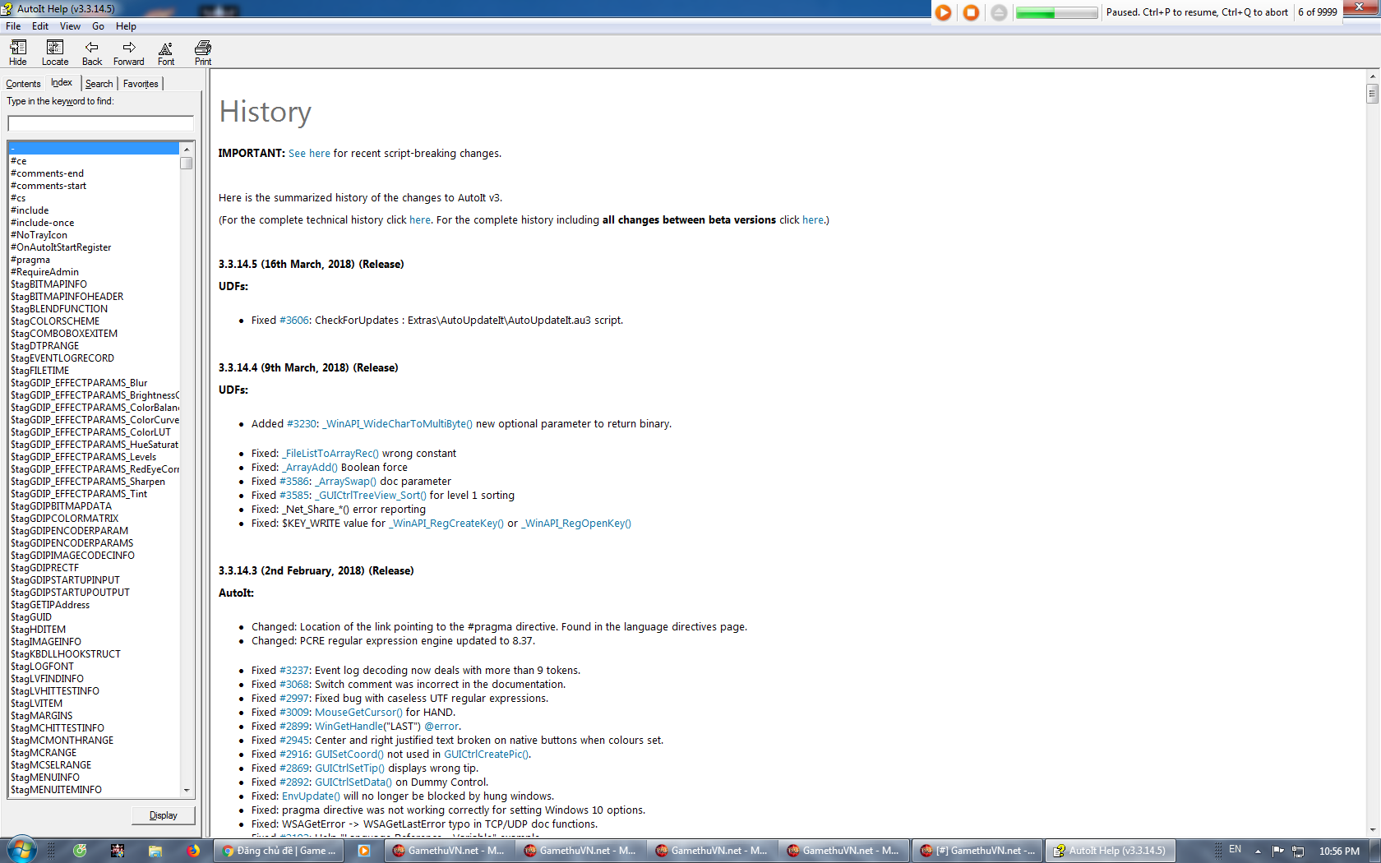The image size is (1381, 863).
Task: Open the View menu
Action: [70, 26]
